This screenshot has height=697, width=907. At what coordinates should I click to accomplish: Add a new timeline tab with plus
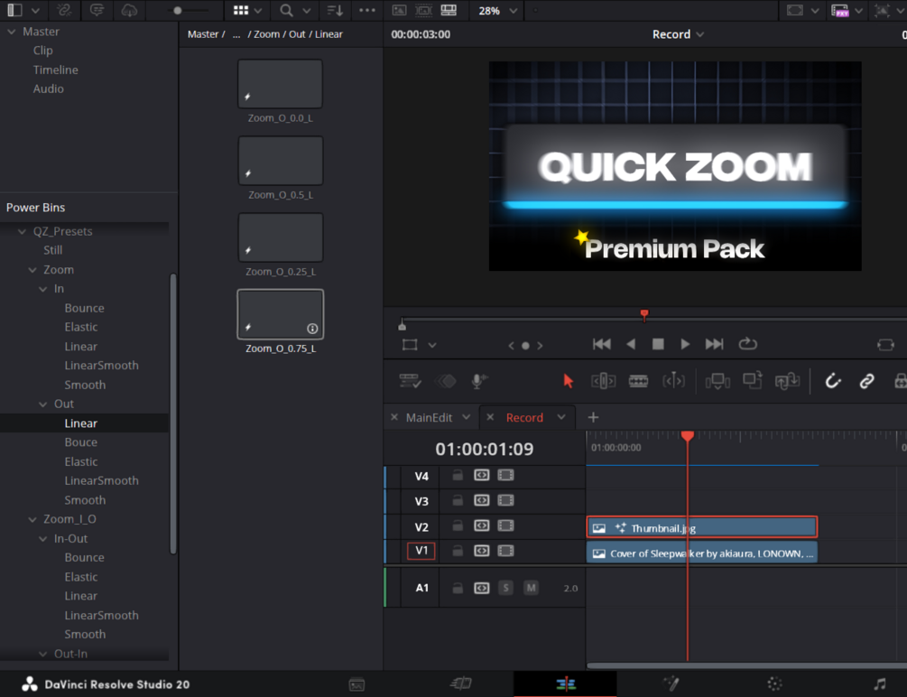[593, 417]
